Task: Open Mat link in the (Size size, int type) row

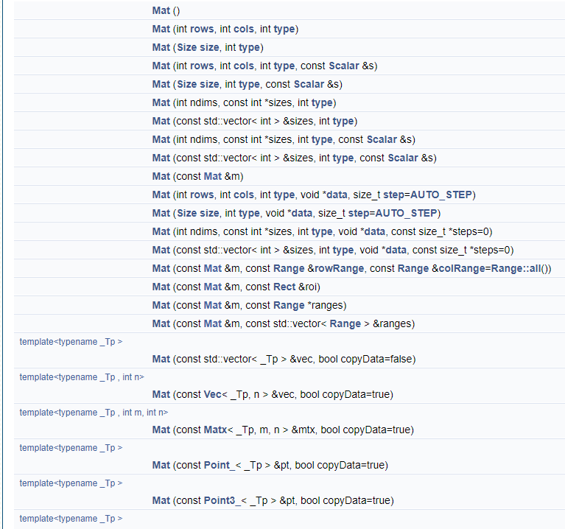Action: click(x=161, y=47)
